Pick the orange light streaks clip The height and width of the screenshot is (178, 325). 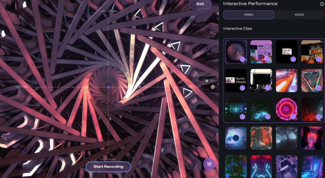click(x=286, y=81)
